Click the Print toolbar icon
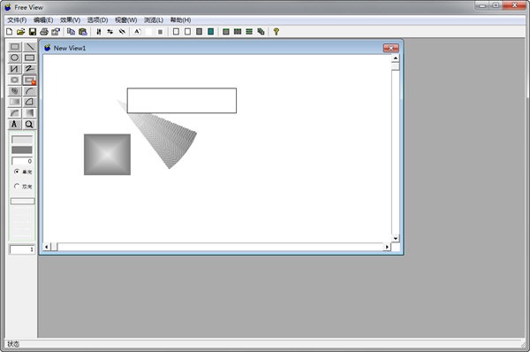Image resolution: width=530 pixels, height=352 pixels. 44,32
